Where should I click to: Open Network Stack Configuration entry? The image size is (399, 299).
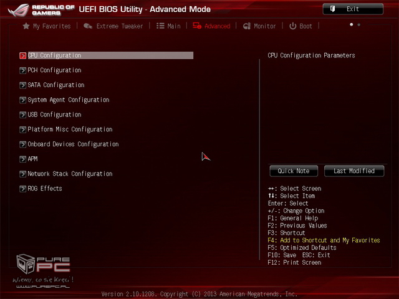70,174
